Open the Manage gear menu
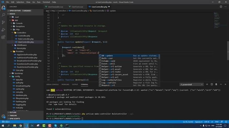Viewport: 229px width, 128px height. (x=3, y=116)
